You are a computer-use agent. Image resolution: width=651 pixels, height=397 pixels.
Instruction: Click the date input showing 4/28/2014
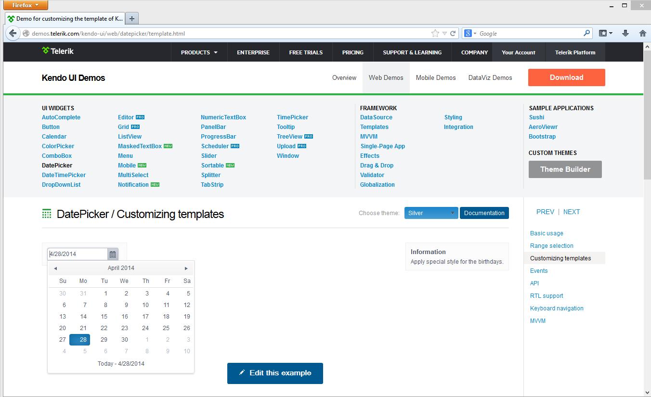(78, 254)
